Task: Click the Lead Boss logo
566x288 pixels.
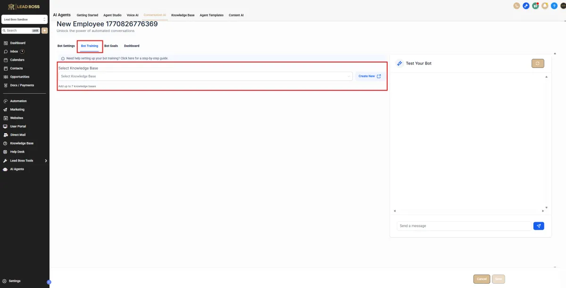Action: (24, 7)
